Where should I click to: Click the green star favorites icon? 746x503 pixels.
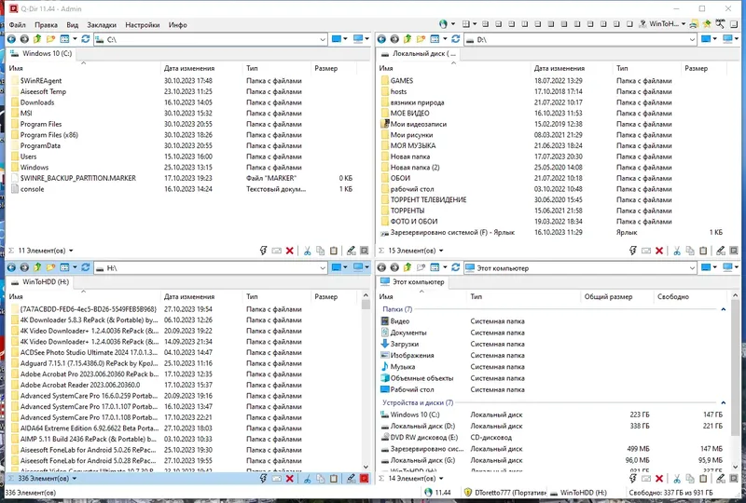point(707,24)
